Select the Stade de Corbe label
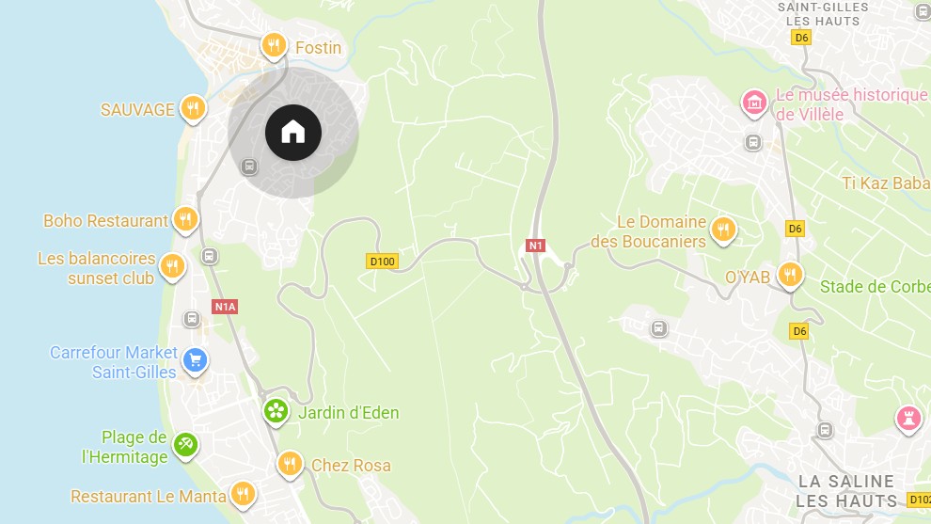The height and width of the screenshot is (524, 931). 876,287
